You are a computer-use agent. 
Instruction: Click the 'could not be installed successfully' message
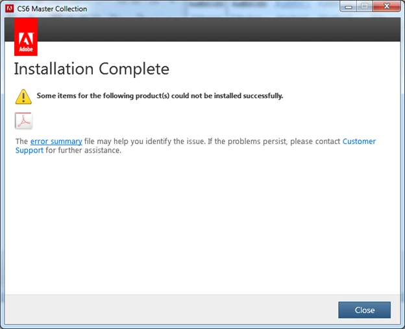click(160, 96)
